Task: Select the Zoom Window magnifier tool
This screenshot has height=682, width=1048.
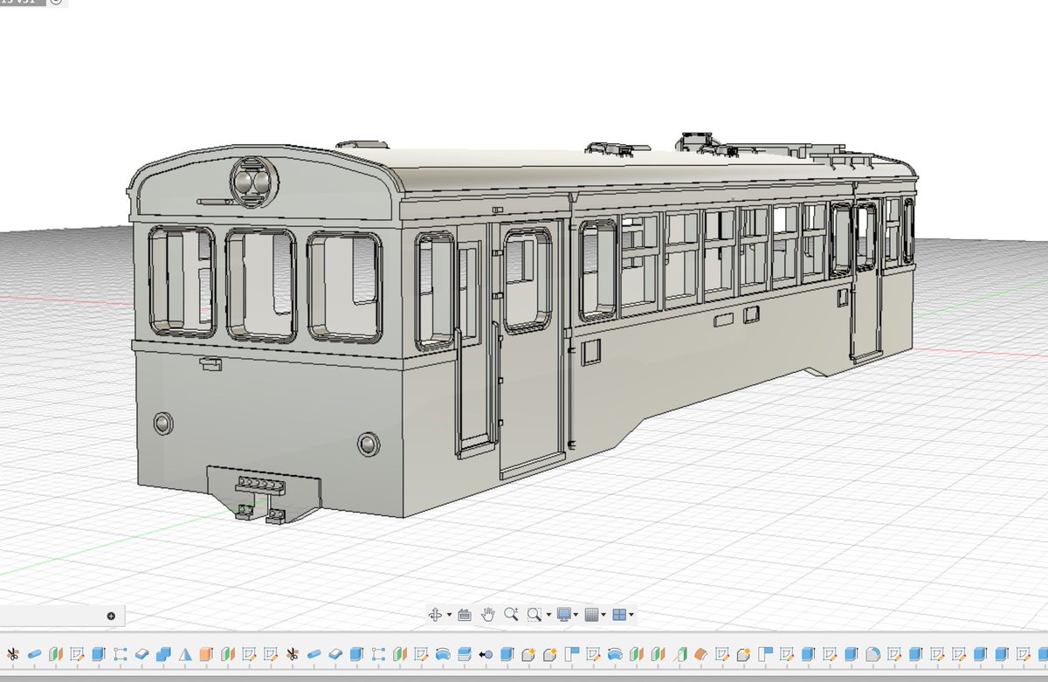Action: [534, 615]
